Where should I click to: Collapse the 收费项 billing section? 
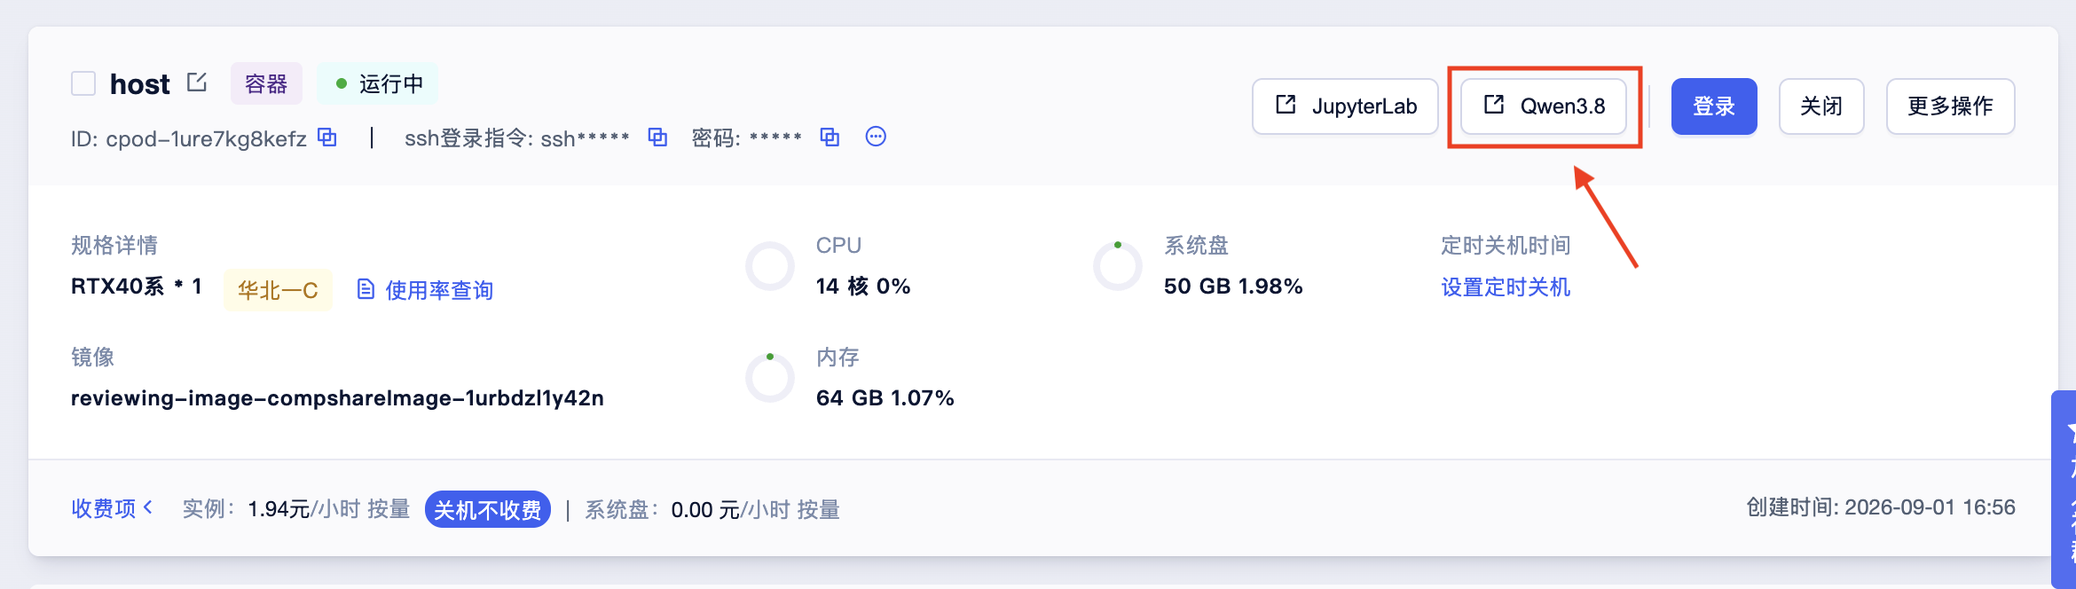click(112, 508)
